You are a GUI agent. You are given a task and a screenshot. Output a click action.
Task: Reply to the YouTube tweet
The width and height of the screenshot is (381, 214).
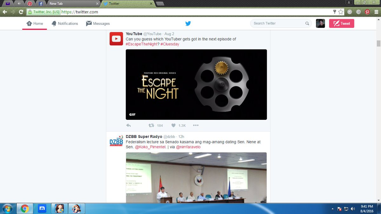click(129, 125)
